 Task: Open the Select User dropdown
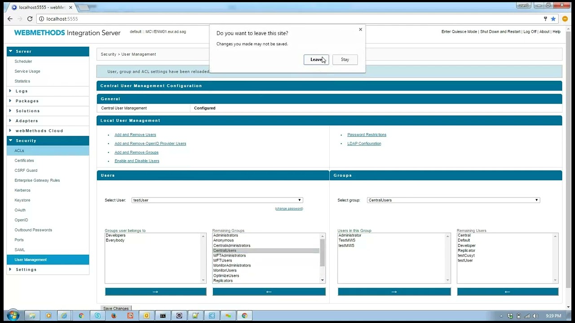pos(217,200)
